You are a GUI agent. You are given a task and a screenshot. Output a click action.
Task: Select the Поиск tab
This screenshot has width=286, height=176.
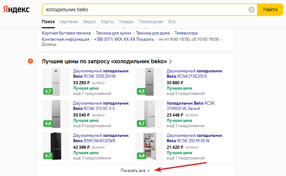click(x=48, y=22)
